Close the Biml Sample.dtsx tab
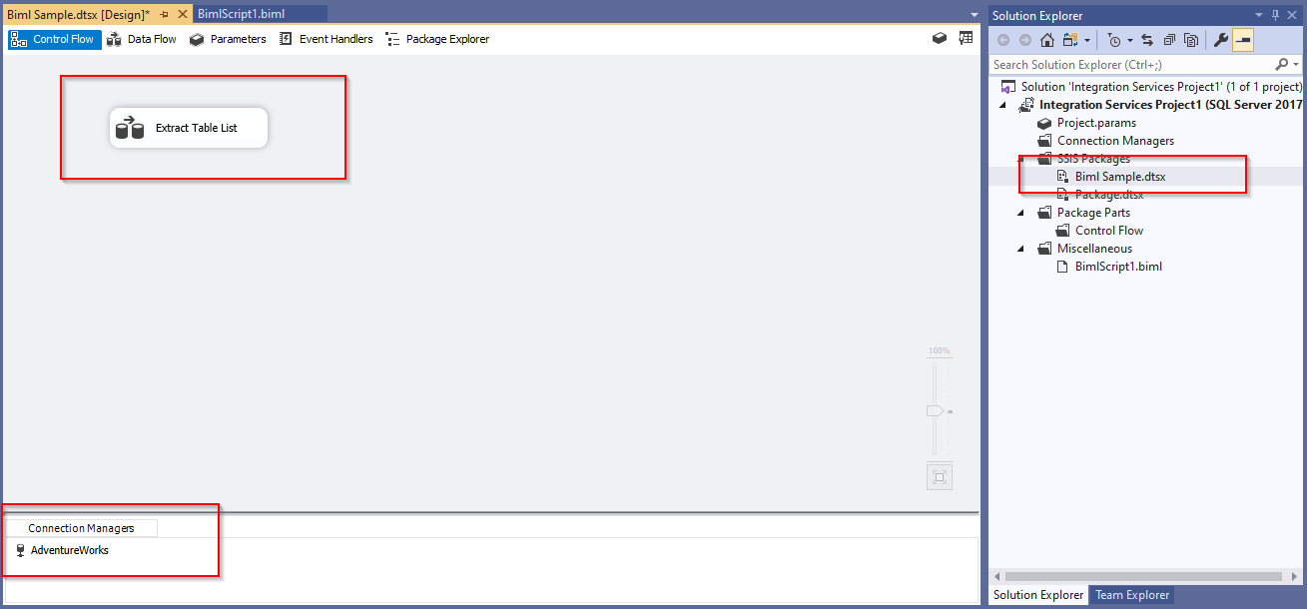 click(x=182, y=15)
